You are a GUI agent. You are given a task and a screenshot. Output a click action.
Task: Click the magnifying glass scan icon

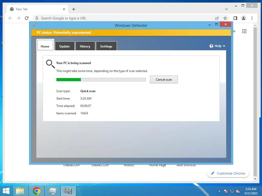click(50, 64)
